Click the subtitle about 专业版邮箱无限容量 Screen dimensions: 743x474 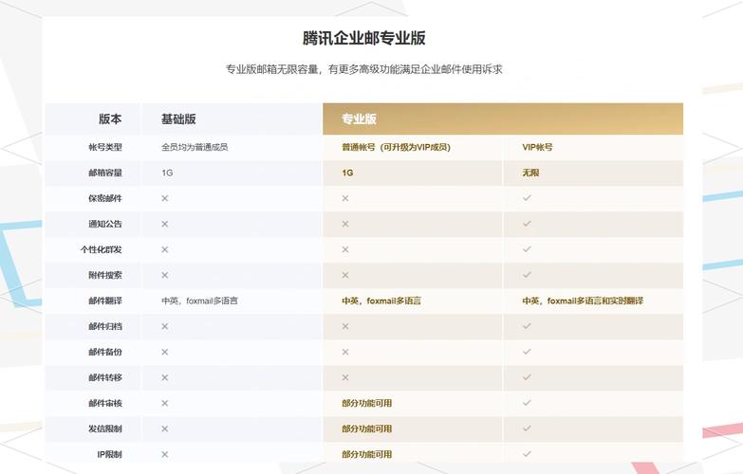(x=364, y=69)
